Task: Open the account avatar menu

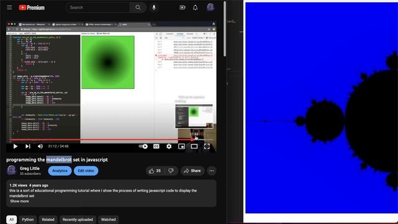Action: pos(210,7)
